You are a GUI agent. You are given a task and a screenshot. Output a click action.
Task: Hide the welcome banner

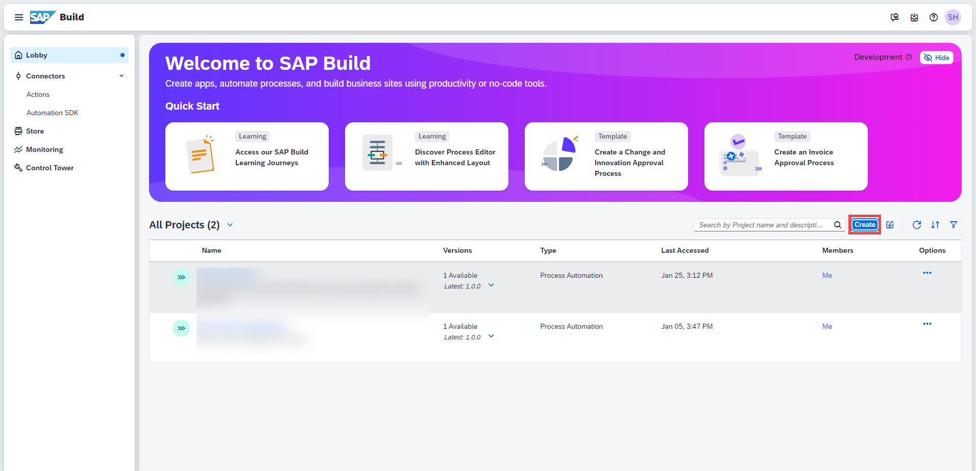(x=937, y=58)
